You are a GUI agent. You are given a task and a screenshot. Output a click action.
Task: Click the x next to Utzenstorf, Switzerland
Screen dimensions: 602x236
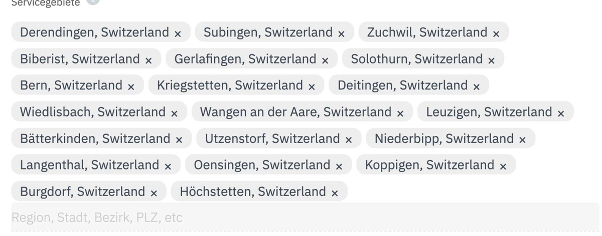(349, 139)
